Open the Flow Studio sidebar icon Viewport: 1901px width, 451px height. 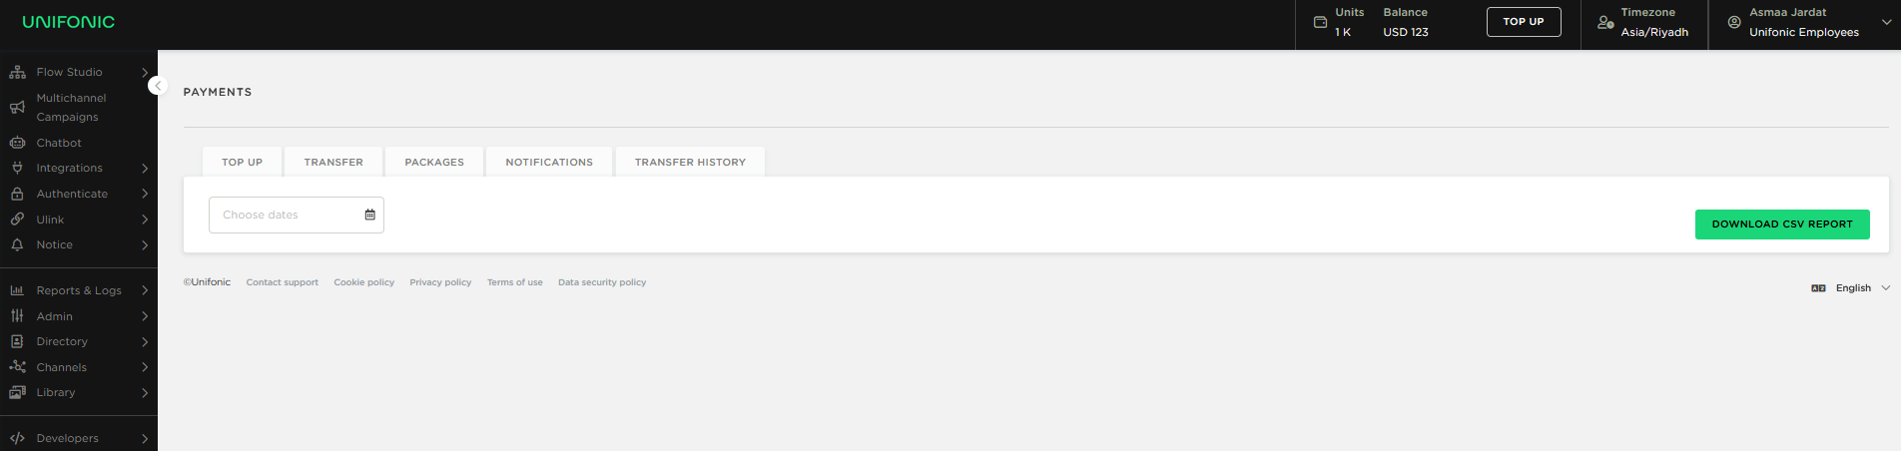point(17,72)
